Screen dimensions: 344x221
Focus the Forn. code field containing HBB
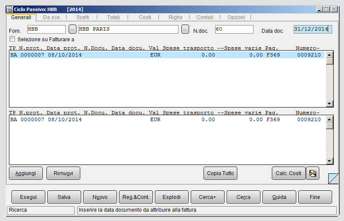(x=46, y=29)
